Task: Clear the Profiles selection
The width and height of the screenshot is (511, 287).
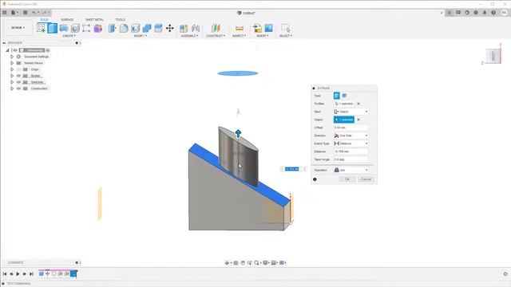Action: pyautogui.click(x=358, y=104)
